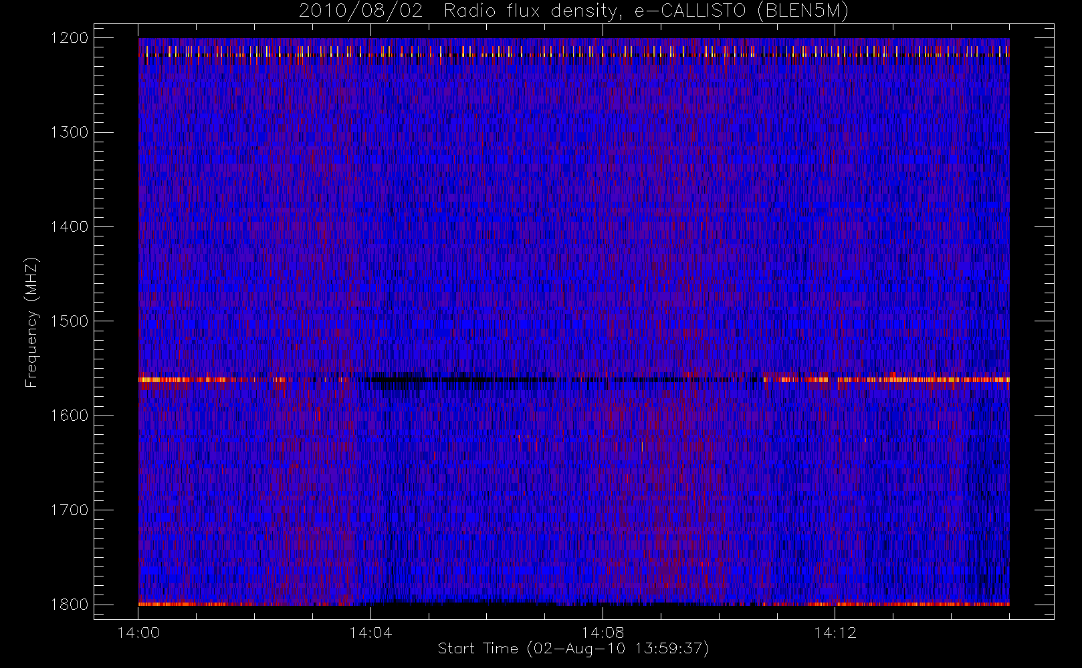This screenshot has width=1082, height=668.
Task: Click the 1700 frequency tick label
Action: [x=70, y=510]
